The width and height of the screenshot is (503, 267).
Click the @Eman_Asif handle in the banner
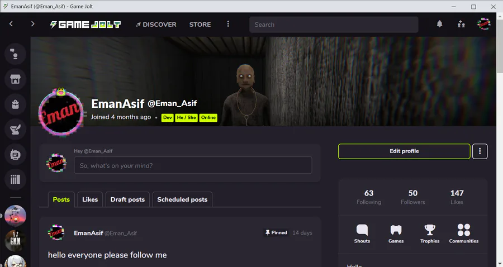click(x=172, y=103)
